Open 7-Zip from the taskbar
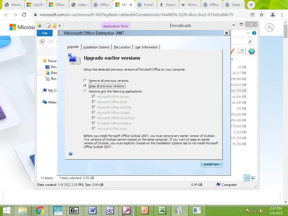288x216 pixels. click(74, 210)
